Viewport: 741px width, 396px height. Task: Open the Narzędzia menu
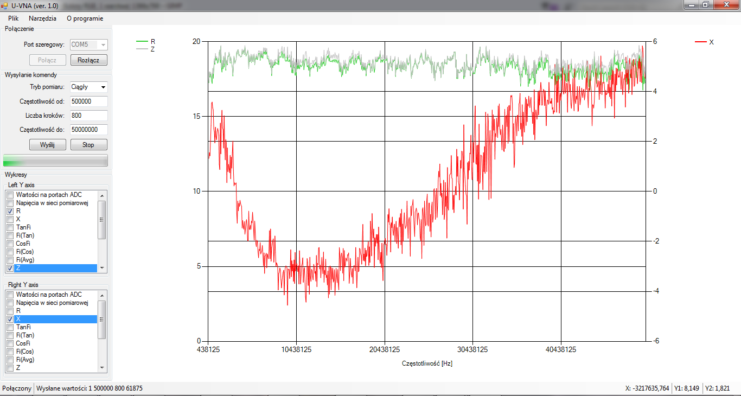tap(42, 18)
